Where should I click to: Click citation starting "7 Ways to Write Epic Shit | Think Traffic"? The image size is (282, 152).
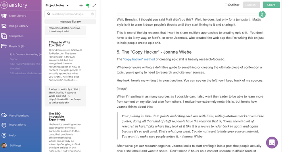(65, 96)
